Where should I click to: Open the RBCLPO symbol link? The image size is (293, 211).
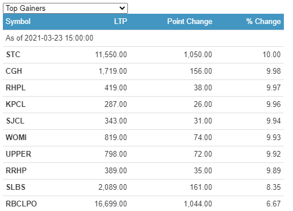[x=21, y=204]
